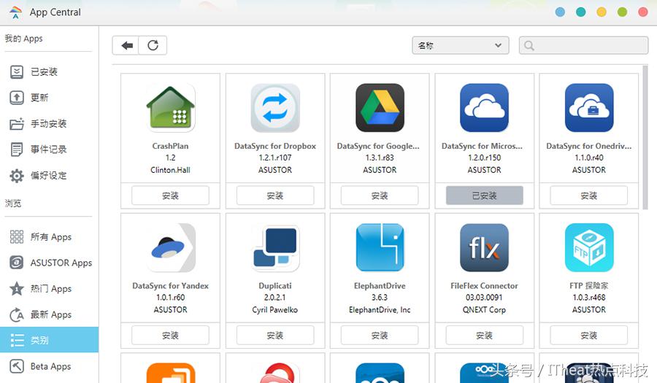657x383 pixels.
Task: Open 偏好设定 preferences
Action: pos(50,175)
